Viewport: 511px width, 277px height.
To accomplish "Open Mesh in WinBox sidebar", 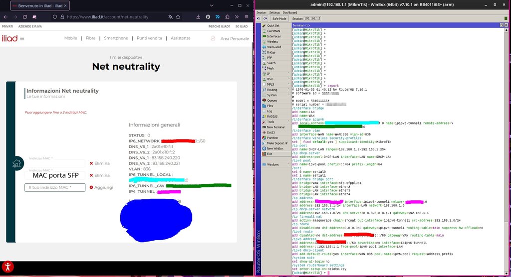I will [270, 68].
